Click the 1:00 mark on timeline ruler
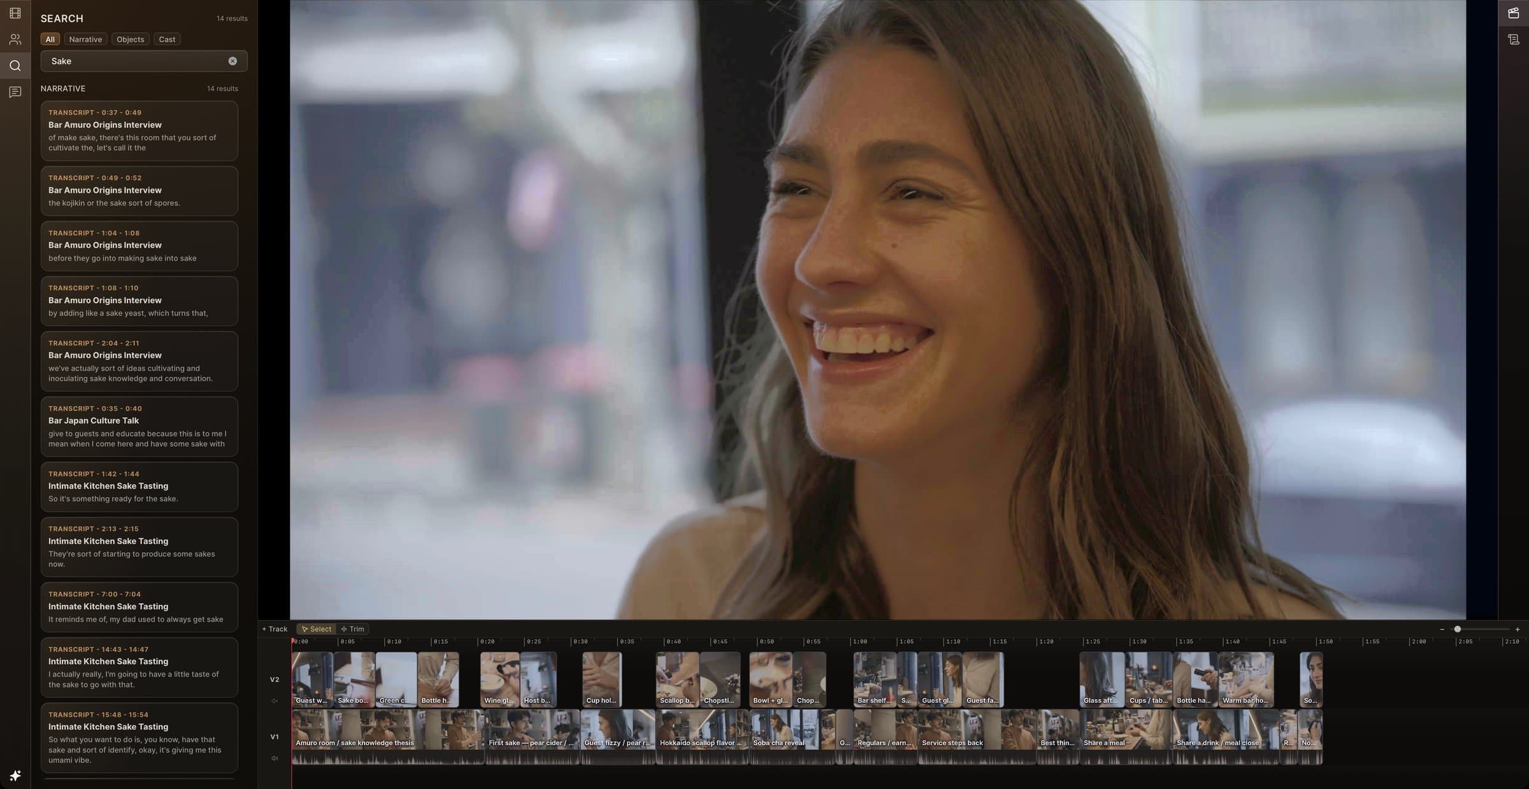1529x789 pixels. [x=859, y=642]
